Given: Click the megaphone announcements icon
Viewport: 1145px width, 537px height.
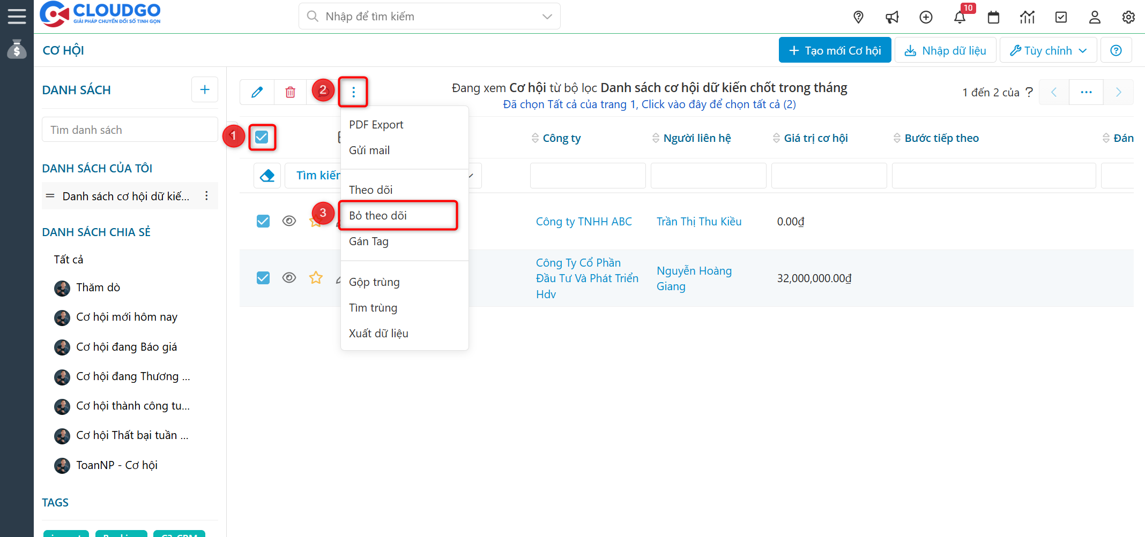Looking at the screenshot, I should [x=892, y=17].
